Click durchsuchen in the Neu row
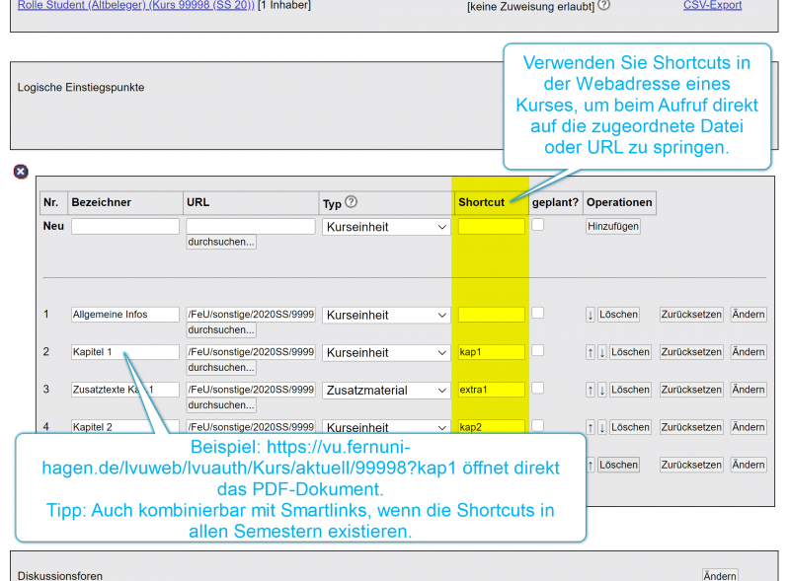Screen dimensions: 790x581 click(221, 242)
